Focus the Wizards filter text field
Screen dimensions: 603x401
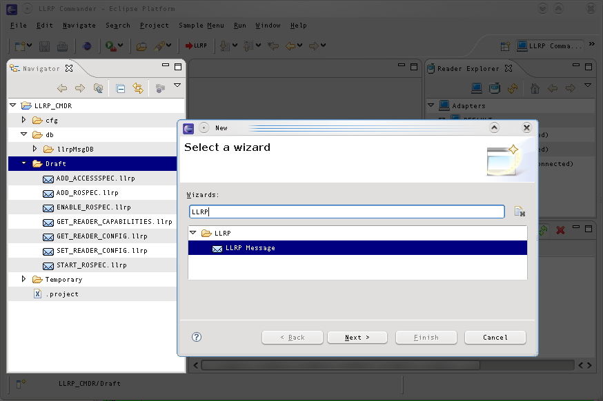click(347, 212)
